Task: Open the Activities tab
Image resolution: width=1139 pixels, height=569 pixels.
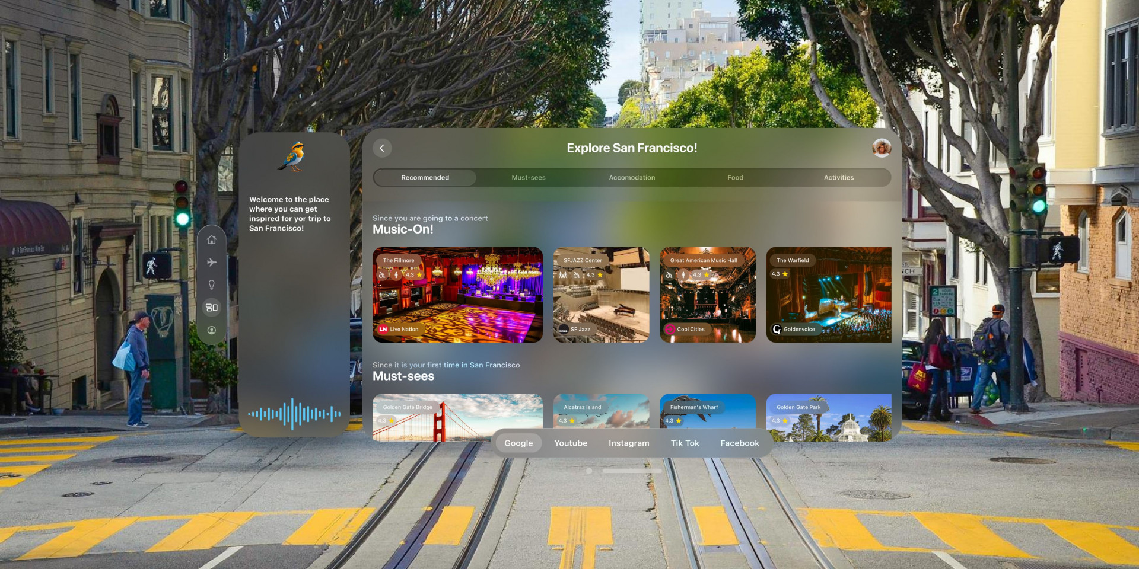Action: 838,178
